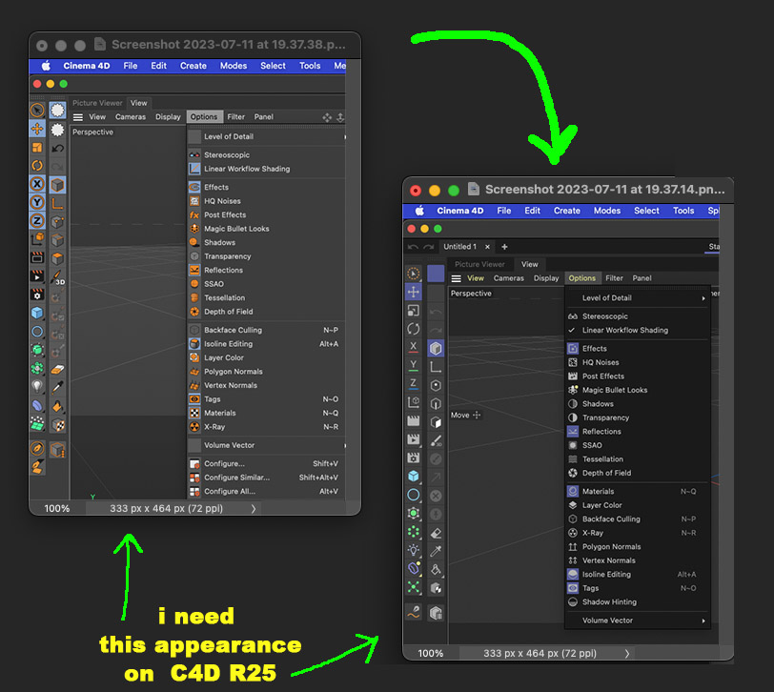Click Scale tool in right window toolbar
Image resolution: width=774 pixels, height=692 pixels.
coord(413,310)
